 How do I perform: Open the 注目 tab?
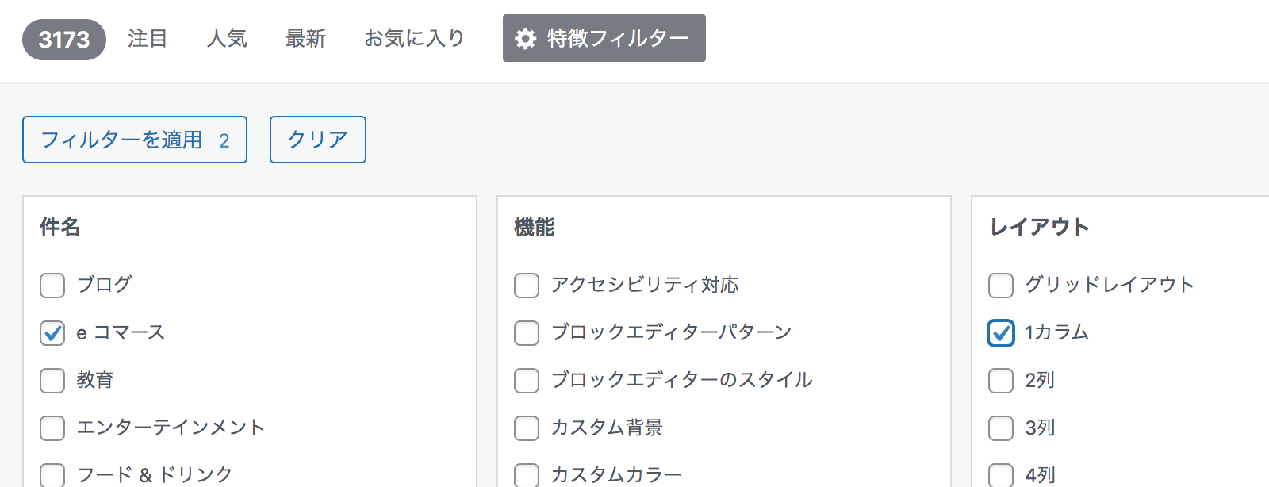pos(148,38)
